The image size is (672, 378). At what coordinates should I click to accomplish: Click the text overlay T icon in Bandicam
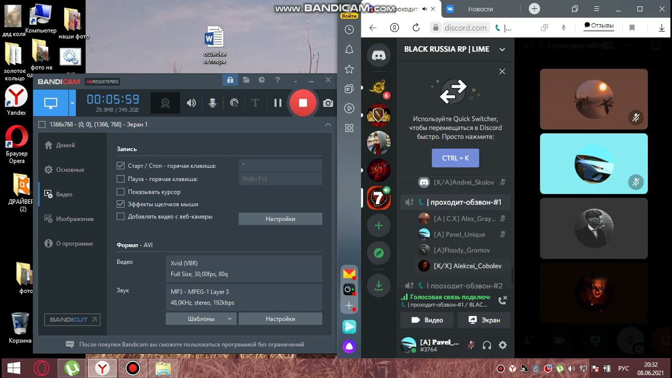tap(255, 103)
